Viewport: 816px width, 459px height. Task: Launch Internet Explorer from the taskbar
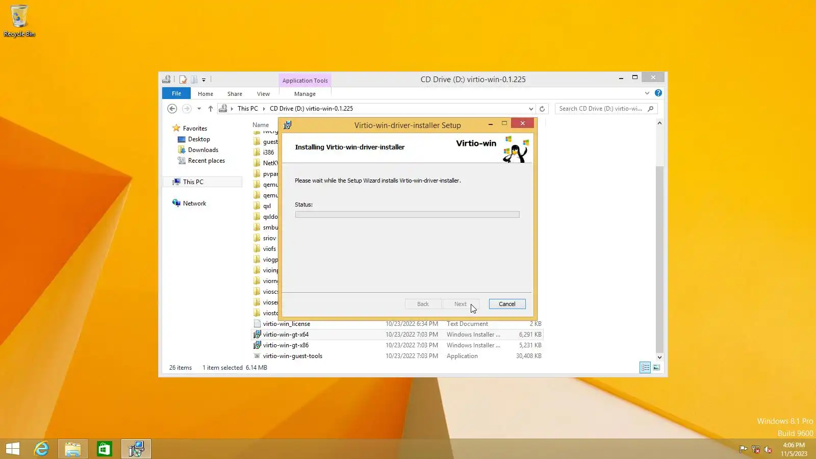point(41,449)
